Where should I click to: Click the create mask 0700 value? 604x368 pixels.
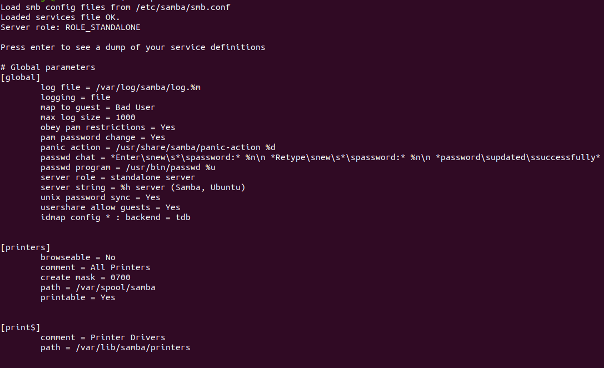(121, 278)
